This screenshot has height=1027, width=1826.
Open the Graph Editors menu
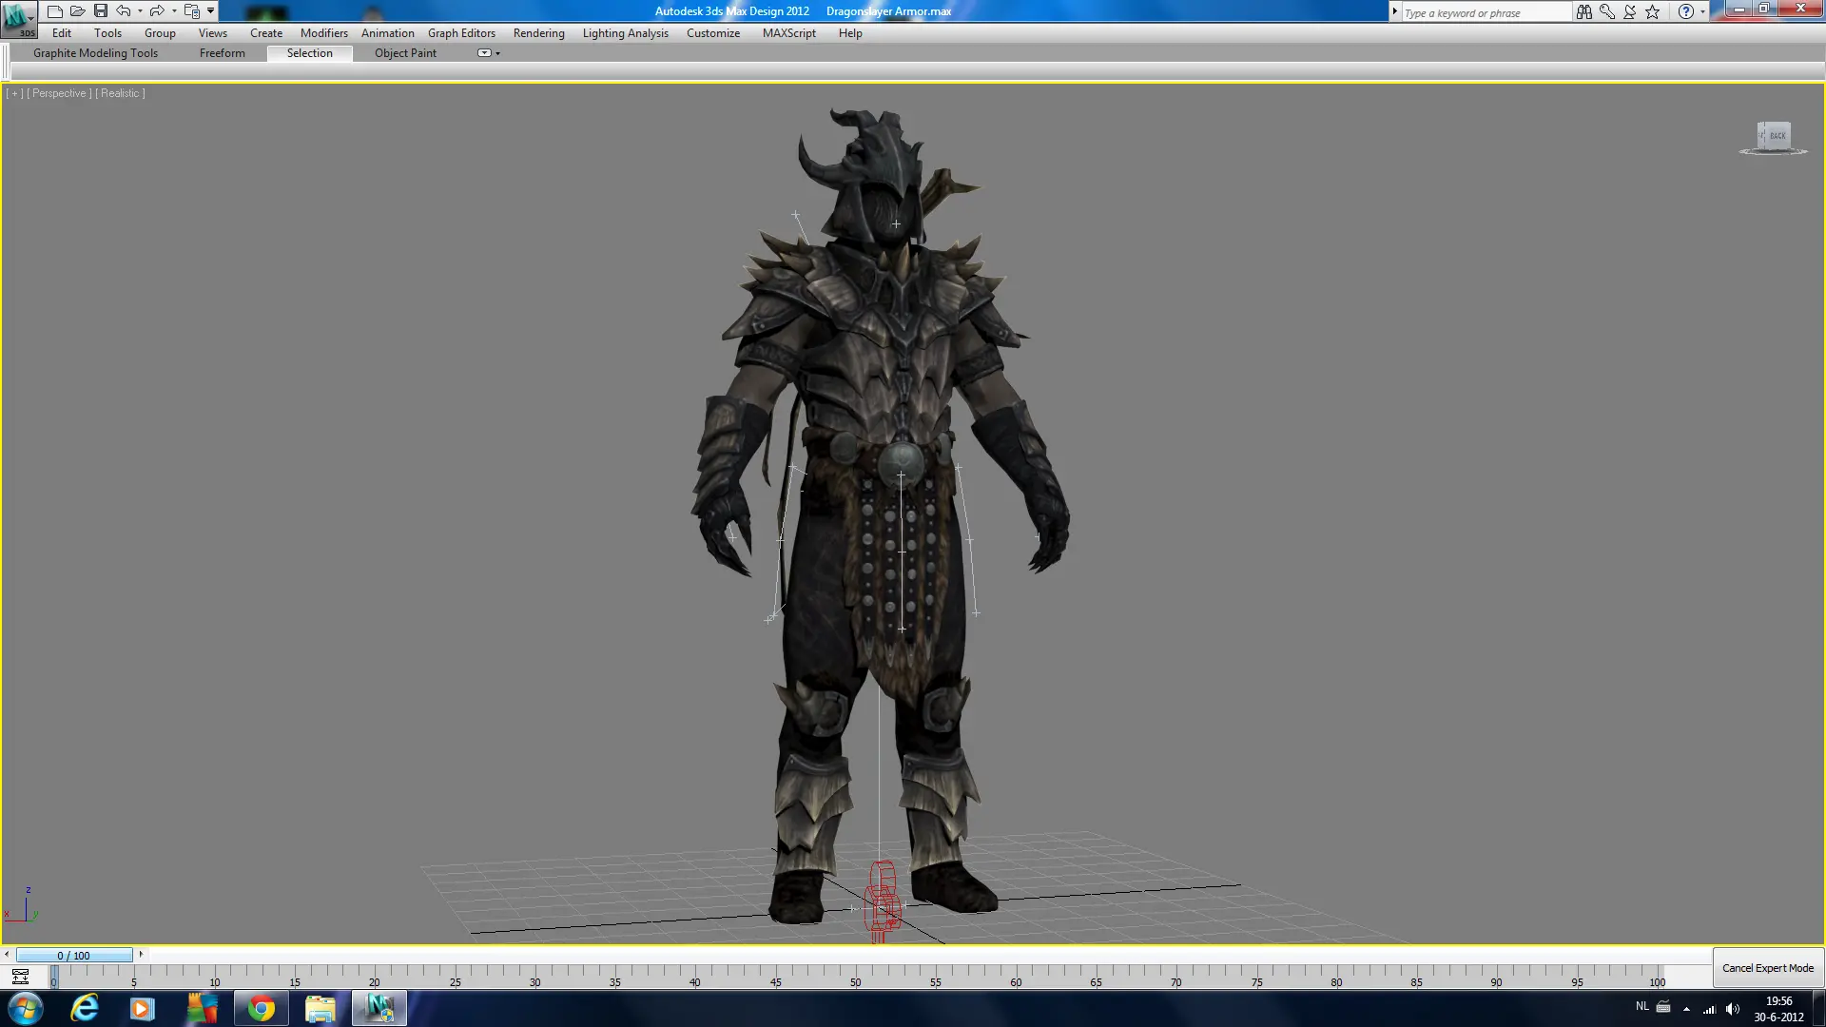pos(461,33)
